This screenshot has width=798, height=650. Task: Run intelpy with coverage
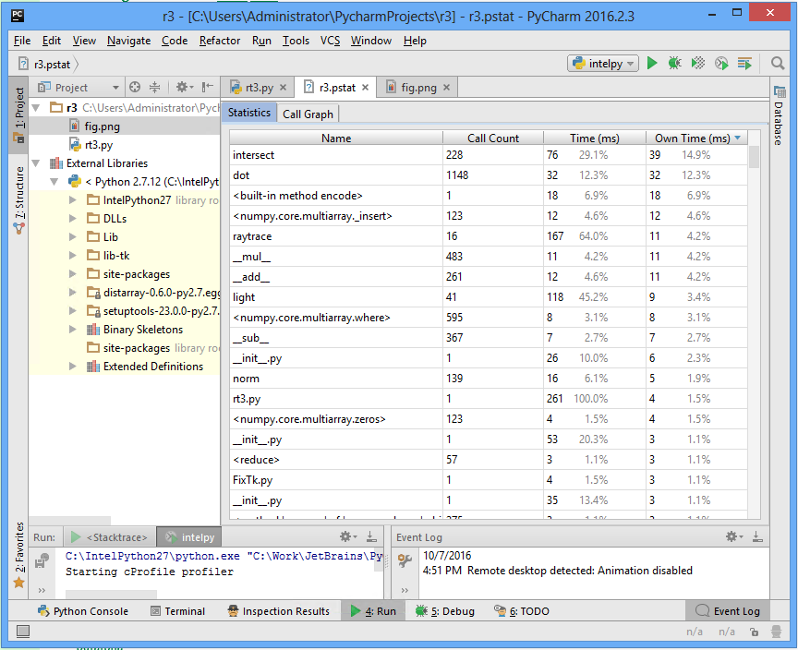click(x=698, y=63)
